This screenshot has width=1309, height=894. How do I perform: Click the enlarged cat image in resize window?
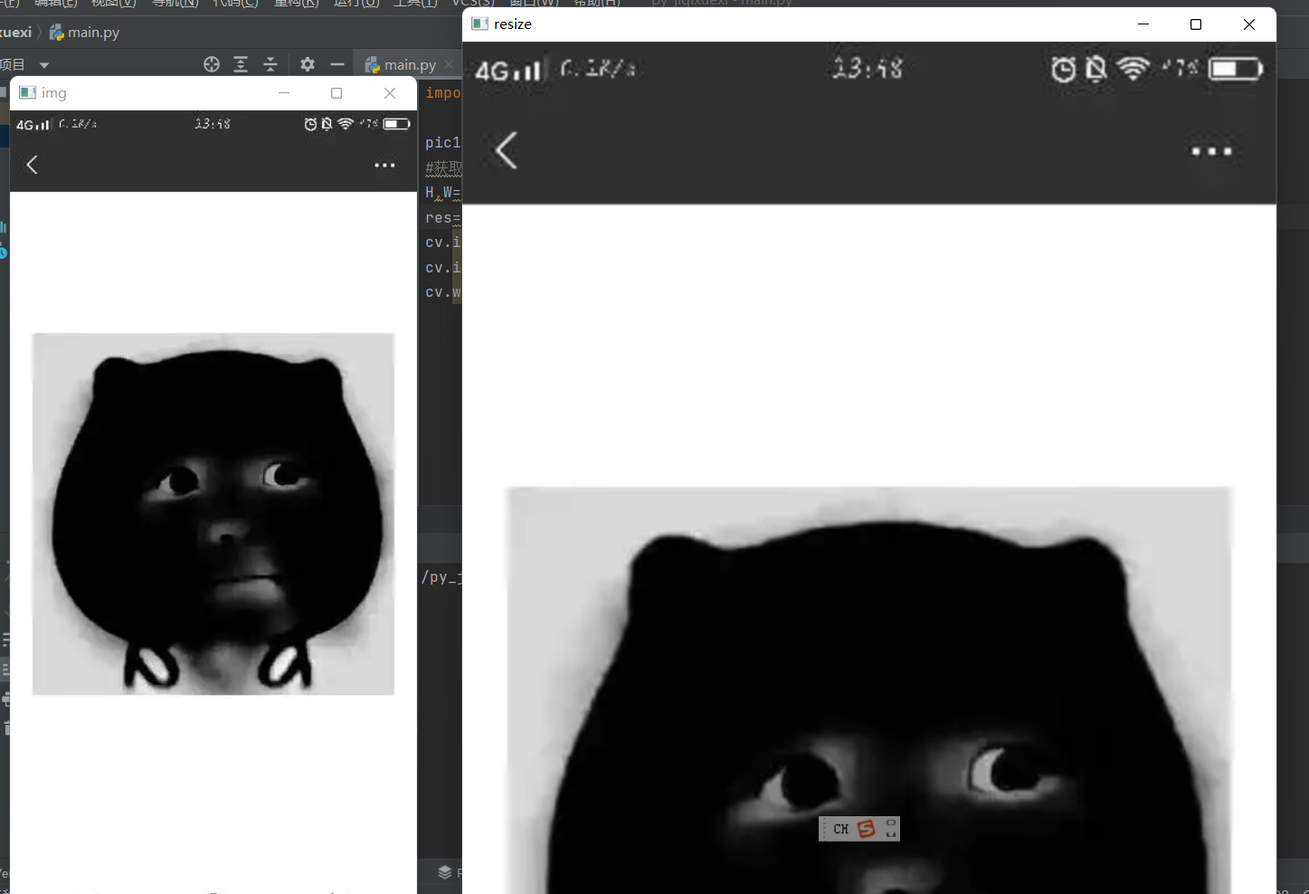pos(868,690)
